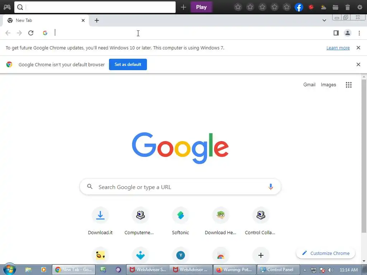Open the Gmail link
This screenshot has width=367, height=275.
[309, 85]
